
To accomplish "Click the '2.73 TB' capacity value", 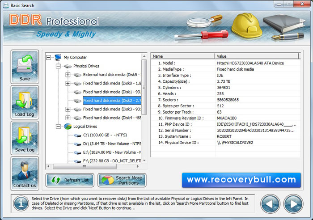I will pyautogui.click(x=224, y=81).
